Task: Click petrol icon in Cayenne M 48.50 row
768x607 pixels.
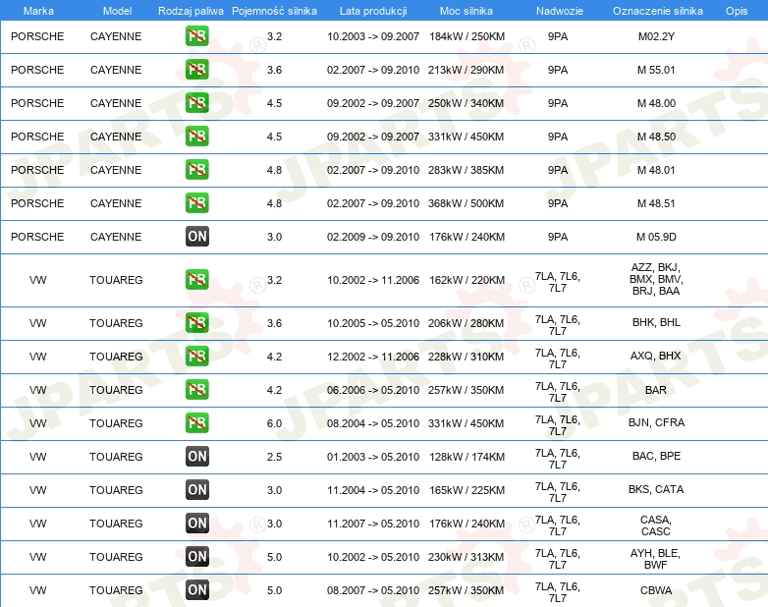Action: 196,137
